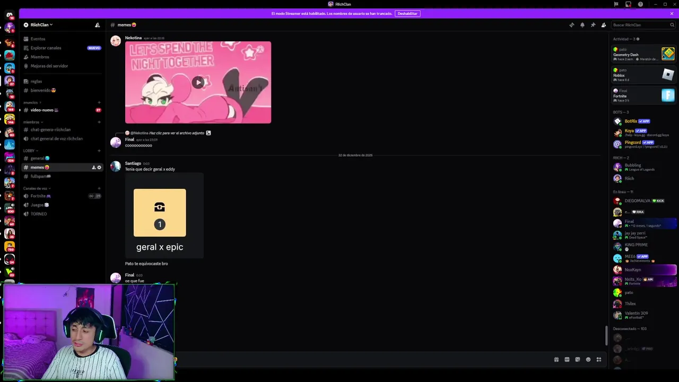Open the inbox icon in title bar
Viewport: 679px width, 382px height.
click(x=628, y=4)
